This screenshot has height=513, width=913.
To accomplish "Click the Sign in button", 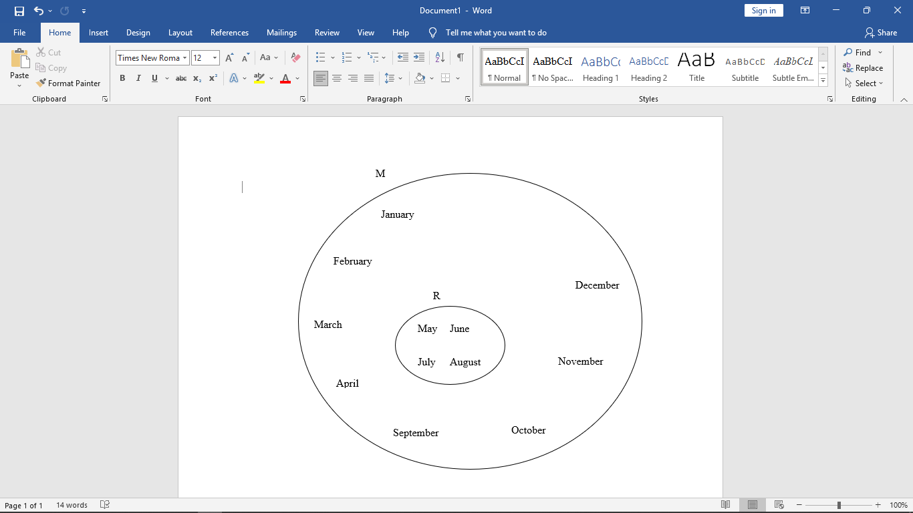I will click(x=763, y=11).
